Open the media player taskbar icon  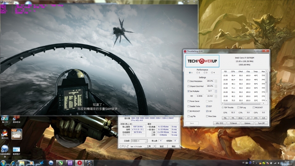coord(32,163)
